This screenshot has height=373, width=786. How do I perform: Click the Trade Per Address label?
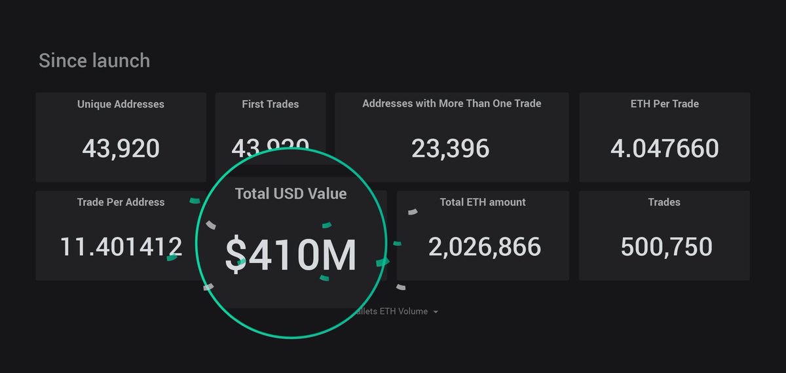coord(121,202)
